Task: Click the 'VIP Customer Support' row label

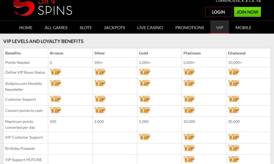Action: click(24, 137)
